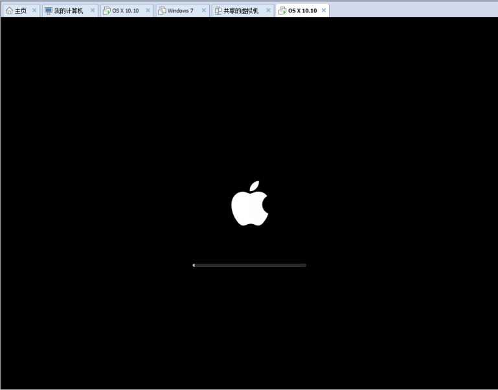Close the Windows 7 tab

tap(203, 10)
